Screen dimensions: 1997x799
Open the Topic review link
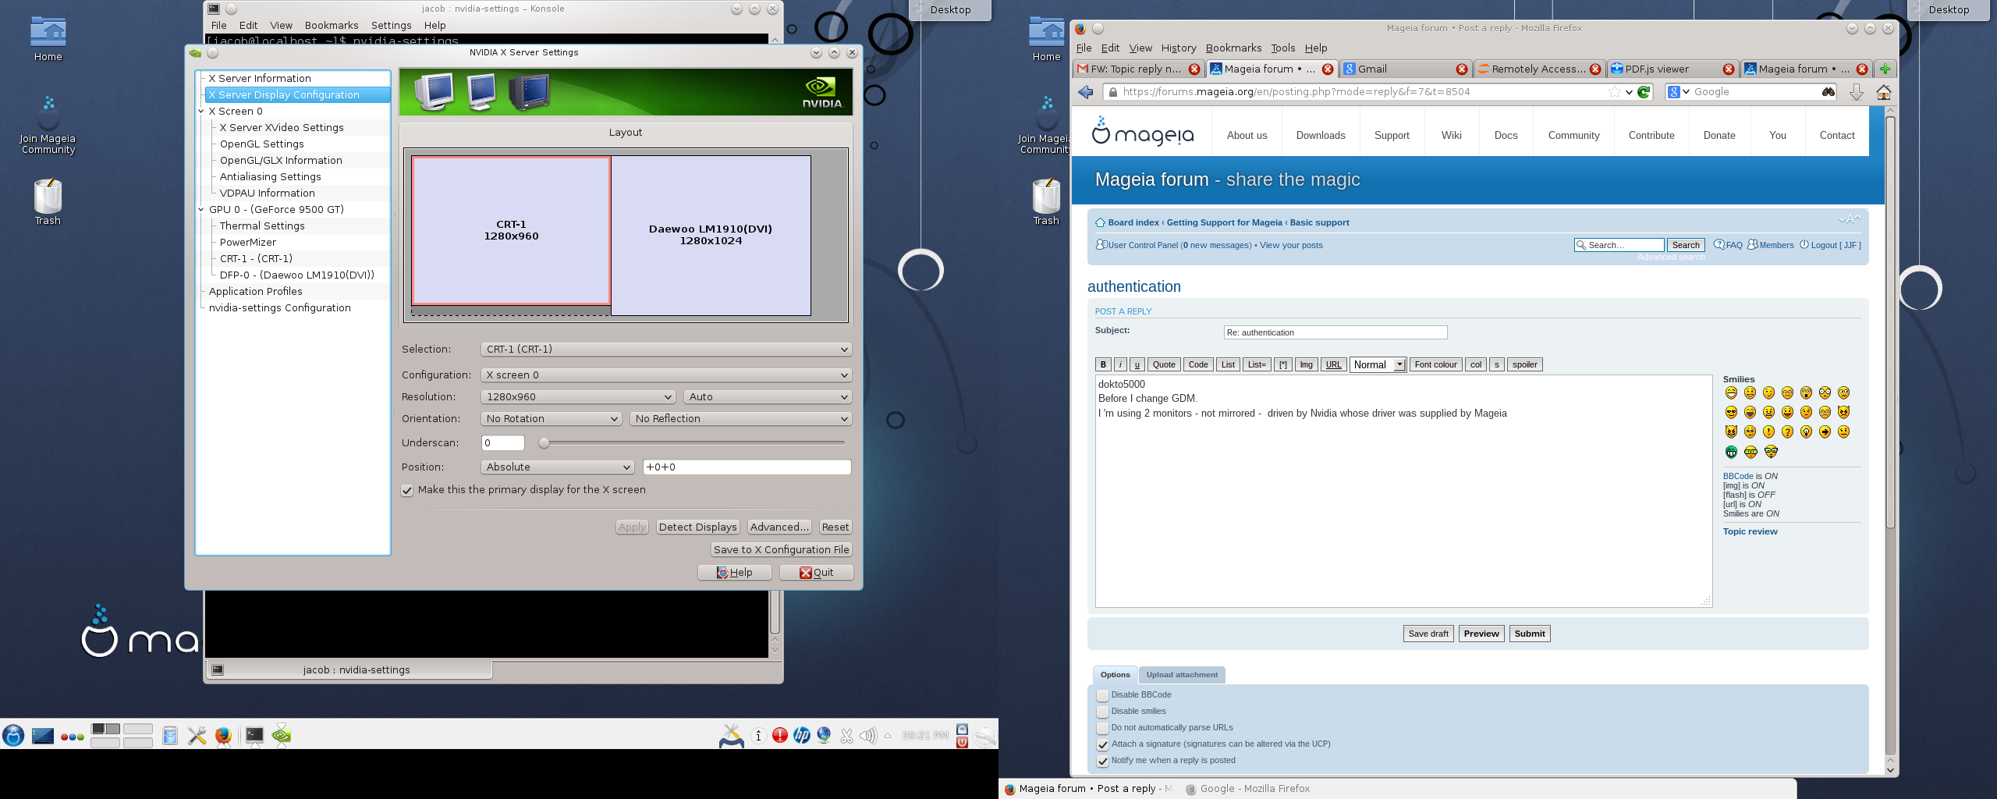[1750, 531]
